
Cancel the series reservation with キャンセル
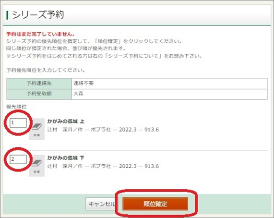102,204
